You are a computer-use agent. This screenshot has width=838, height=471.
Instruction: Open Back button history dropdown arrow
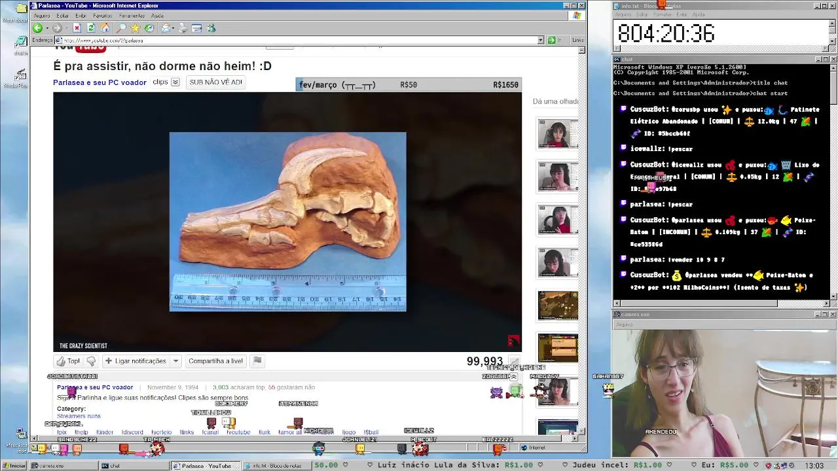point(46,28)
